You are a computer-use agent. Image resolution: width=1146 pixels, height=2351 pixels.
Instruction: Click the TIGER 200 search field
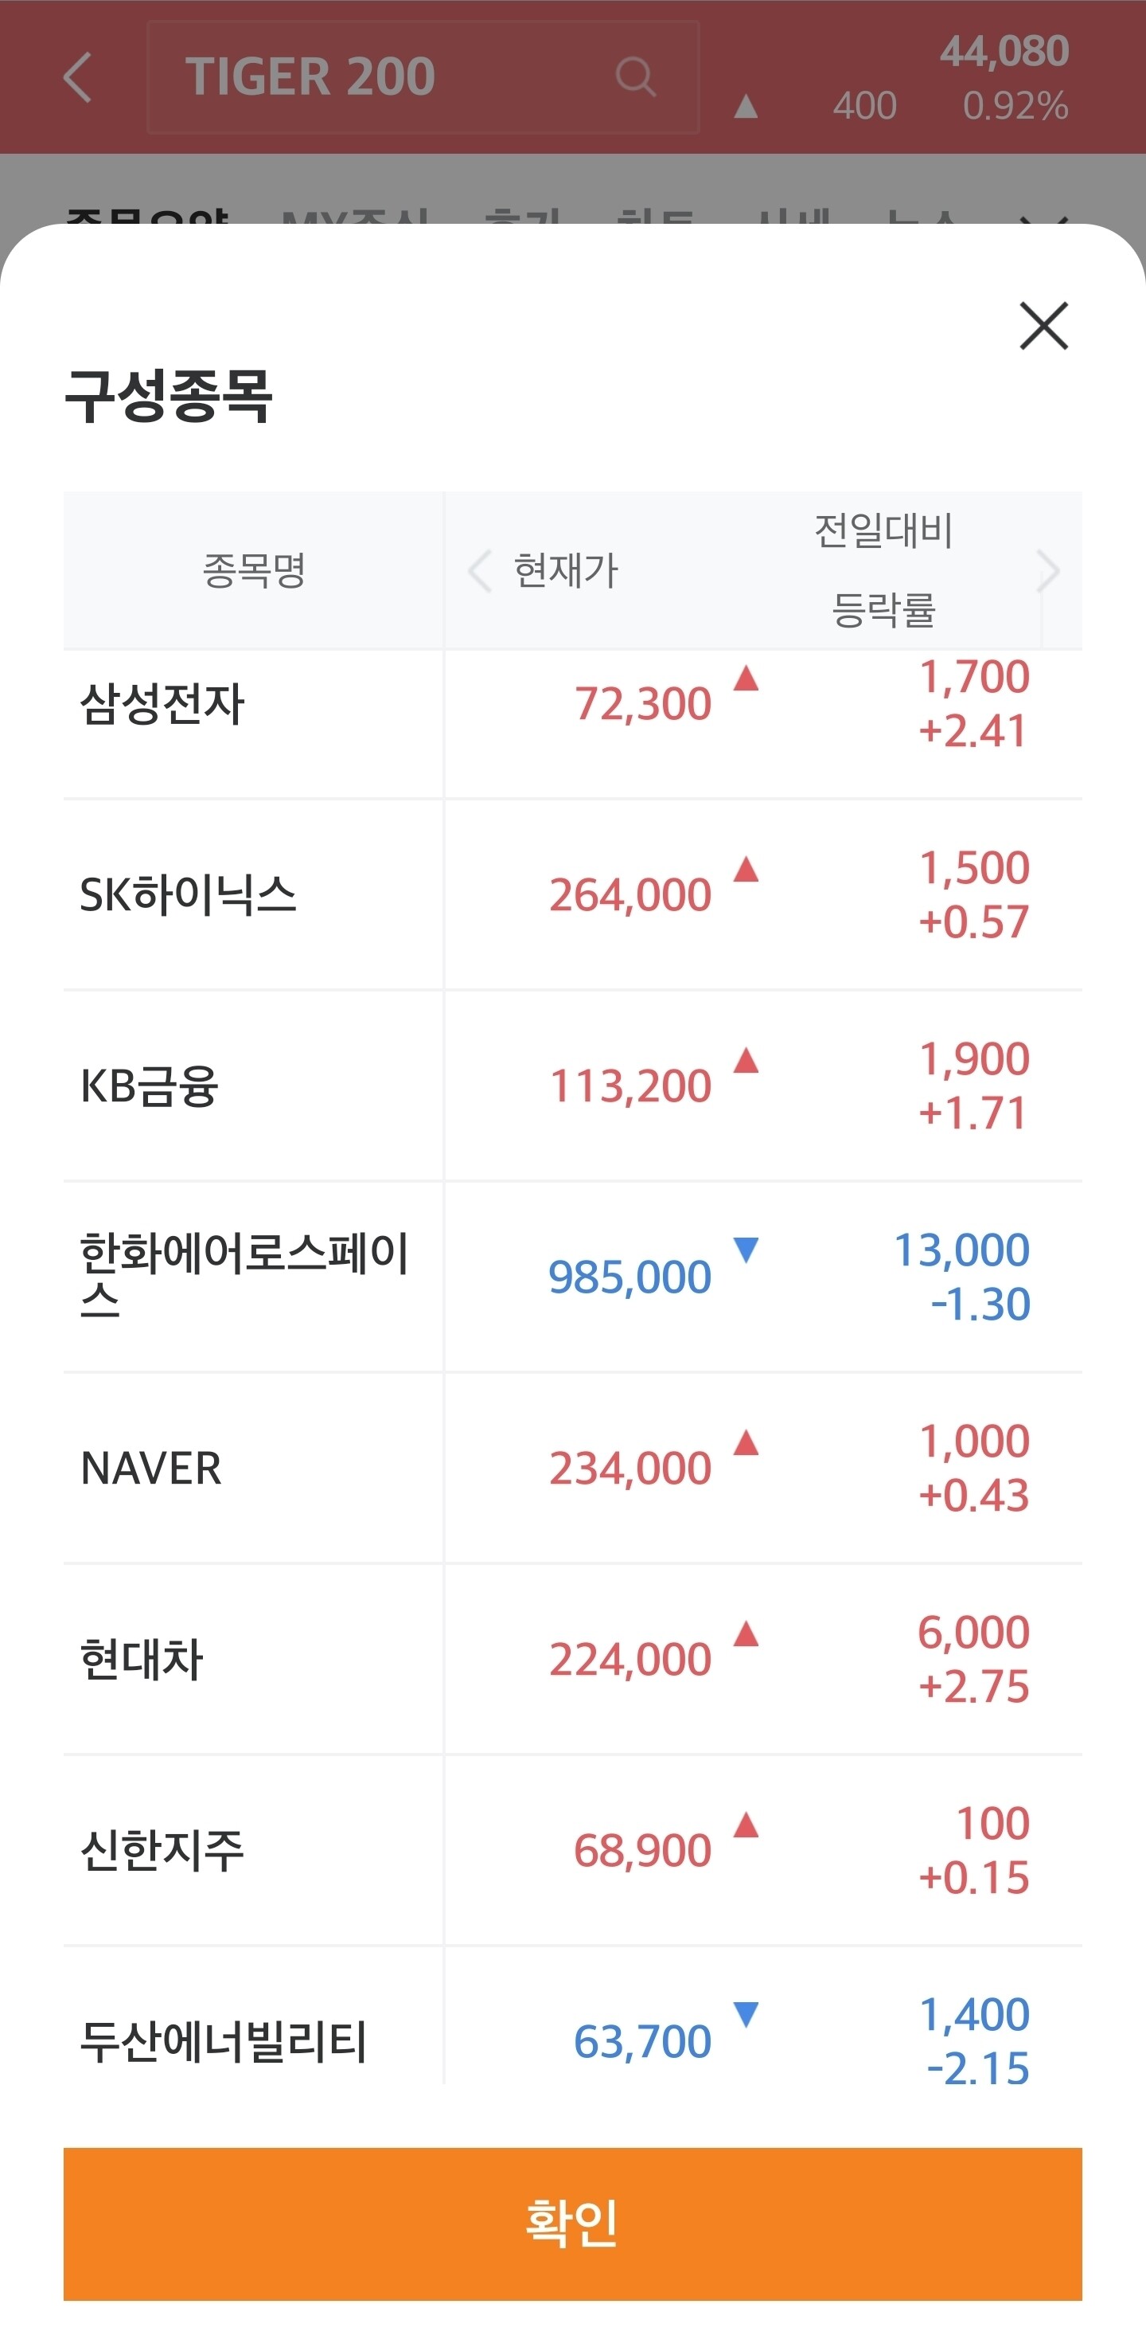(383, 76)
